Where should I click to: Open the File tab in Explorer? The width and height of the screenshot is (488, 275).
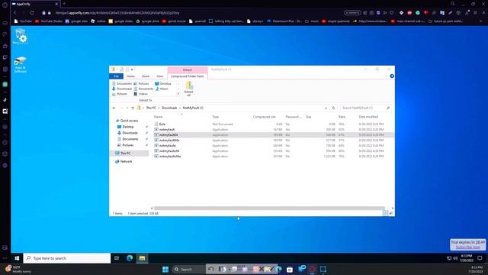coord(116,76)
